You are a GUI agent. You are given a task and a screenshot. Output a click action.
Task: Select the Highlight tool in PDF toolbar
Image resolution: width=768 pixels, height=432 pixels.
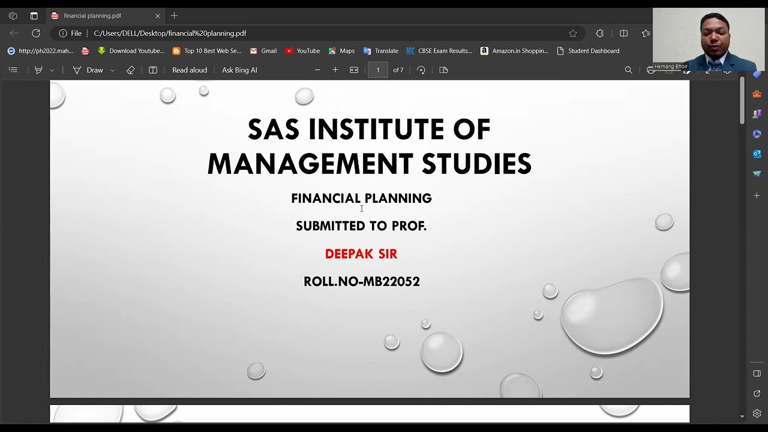tap(38, 70)
